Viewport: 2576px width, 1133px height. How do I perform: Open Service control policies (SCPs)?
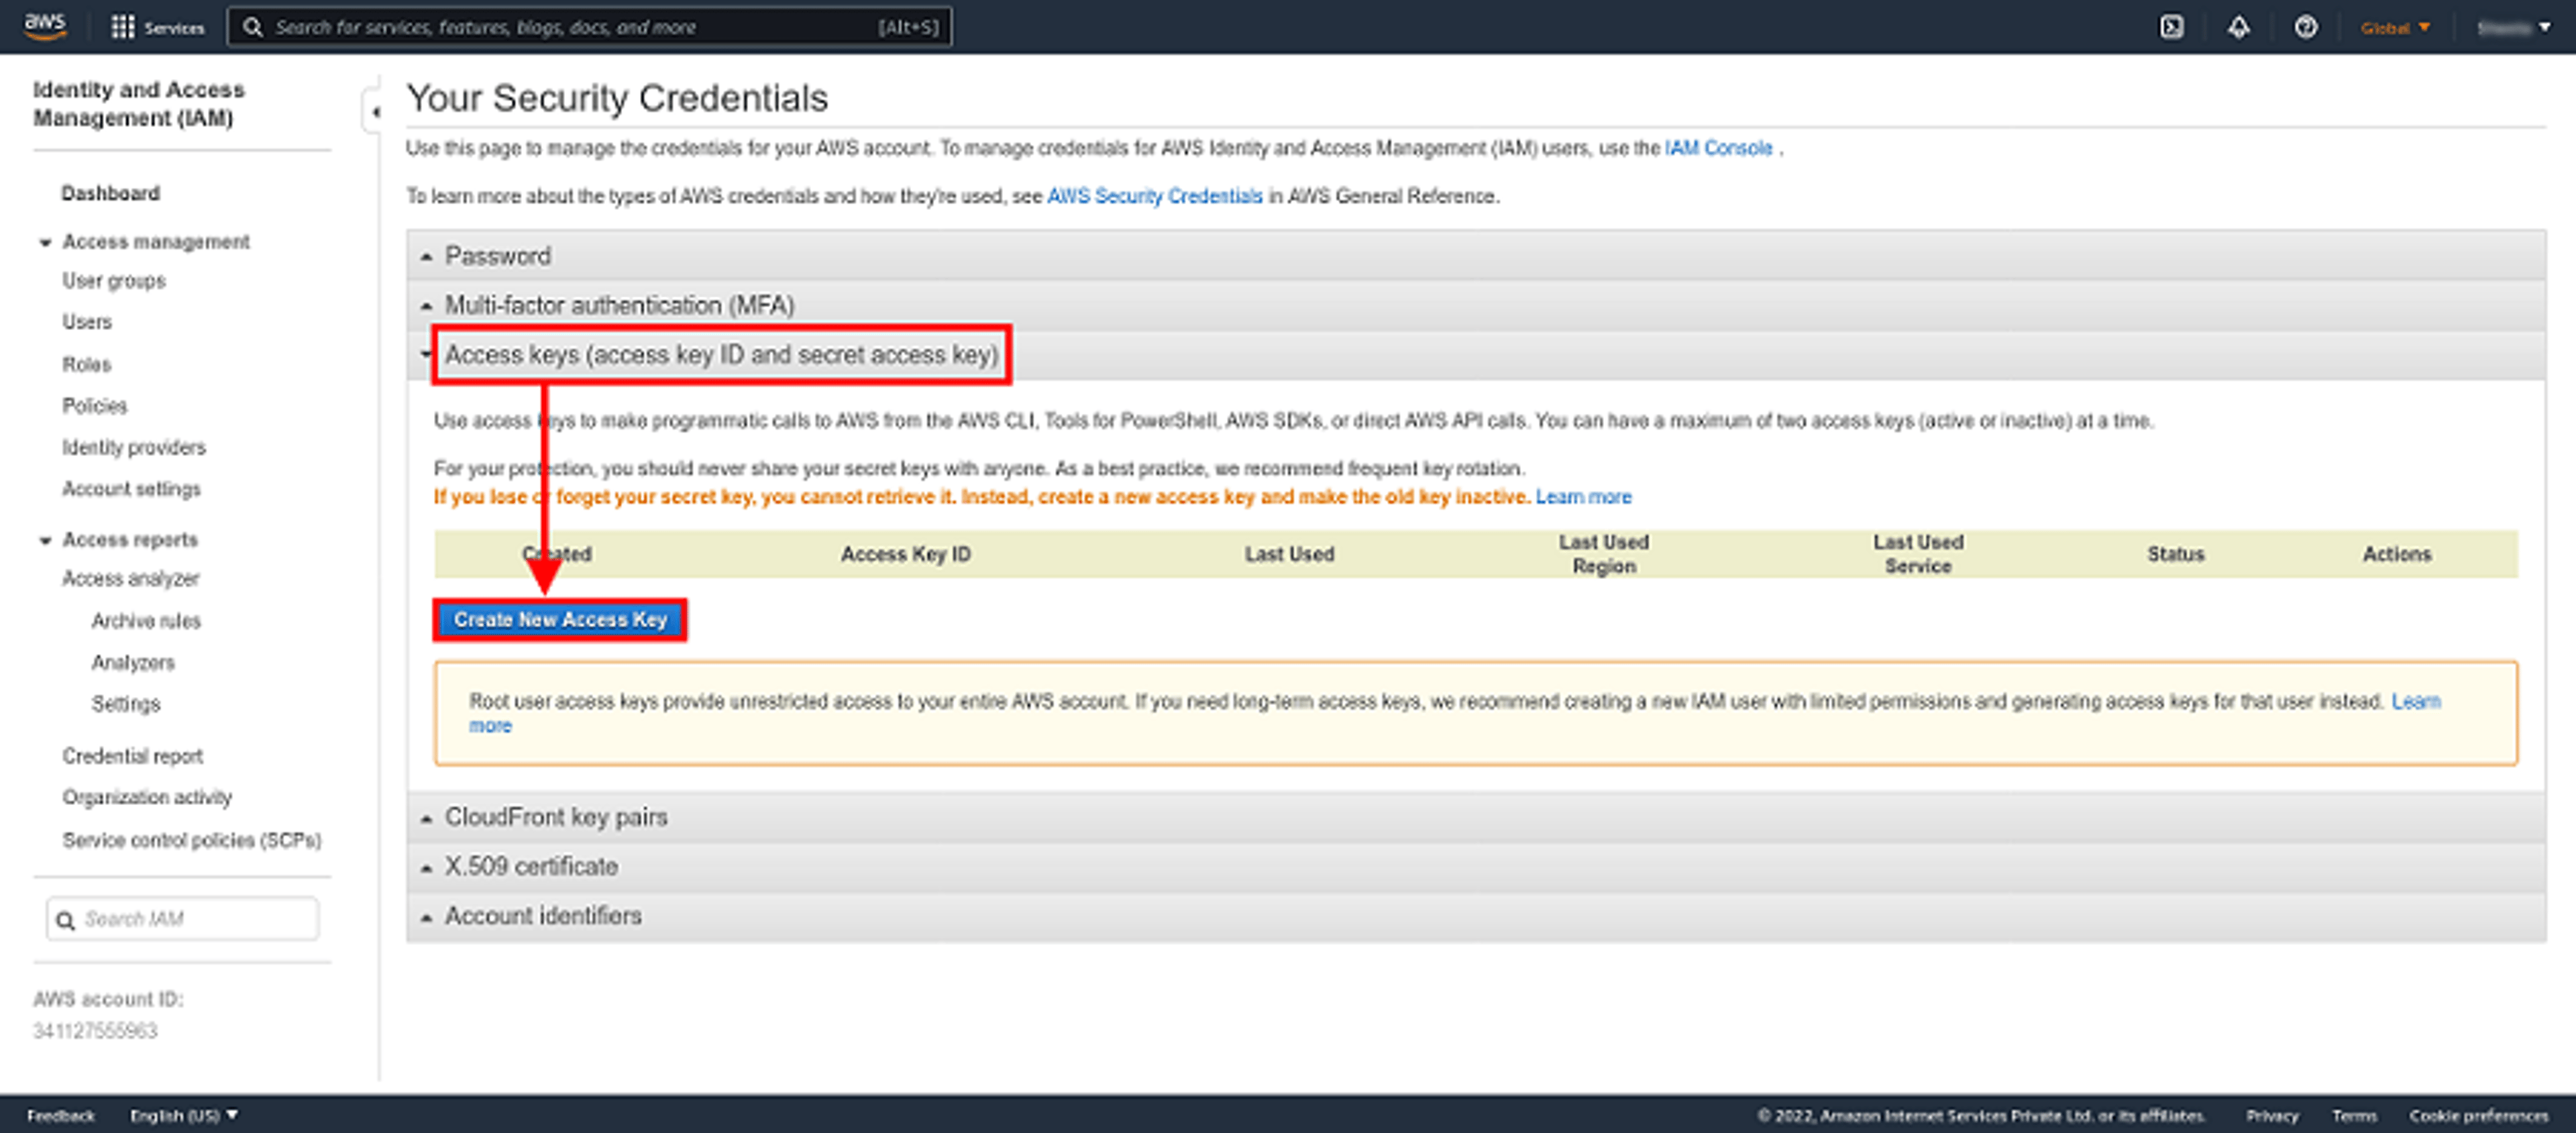[192, 840]
